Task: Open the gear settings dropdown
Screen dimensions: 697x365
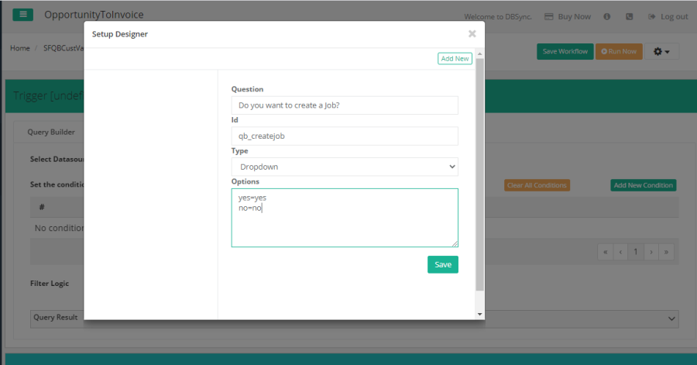Action: tap(661, 51)
